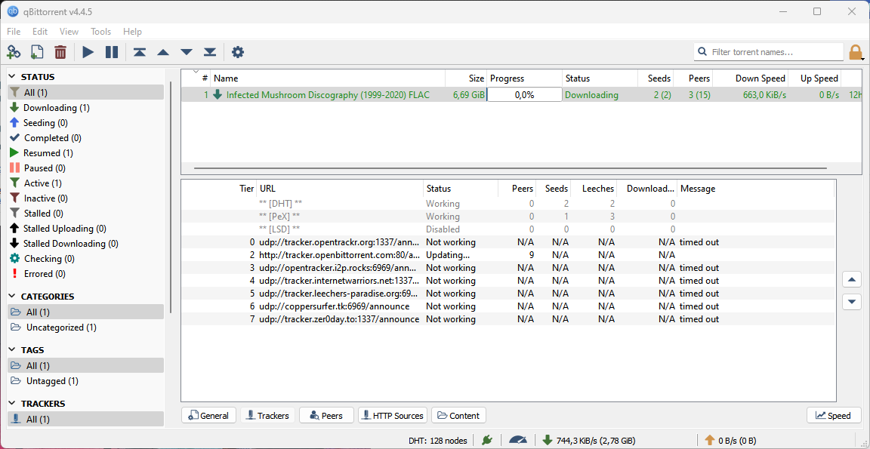Screen dimensions: 870x449
Task: Click the connection status plug icon
Action: tap(487, 440)
